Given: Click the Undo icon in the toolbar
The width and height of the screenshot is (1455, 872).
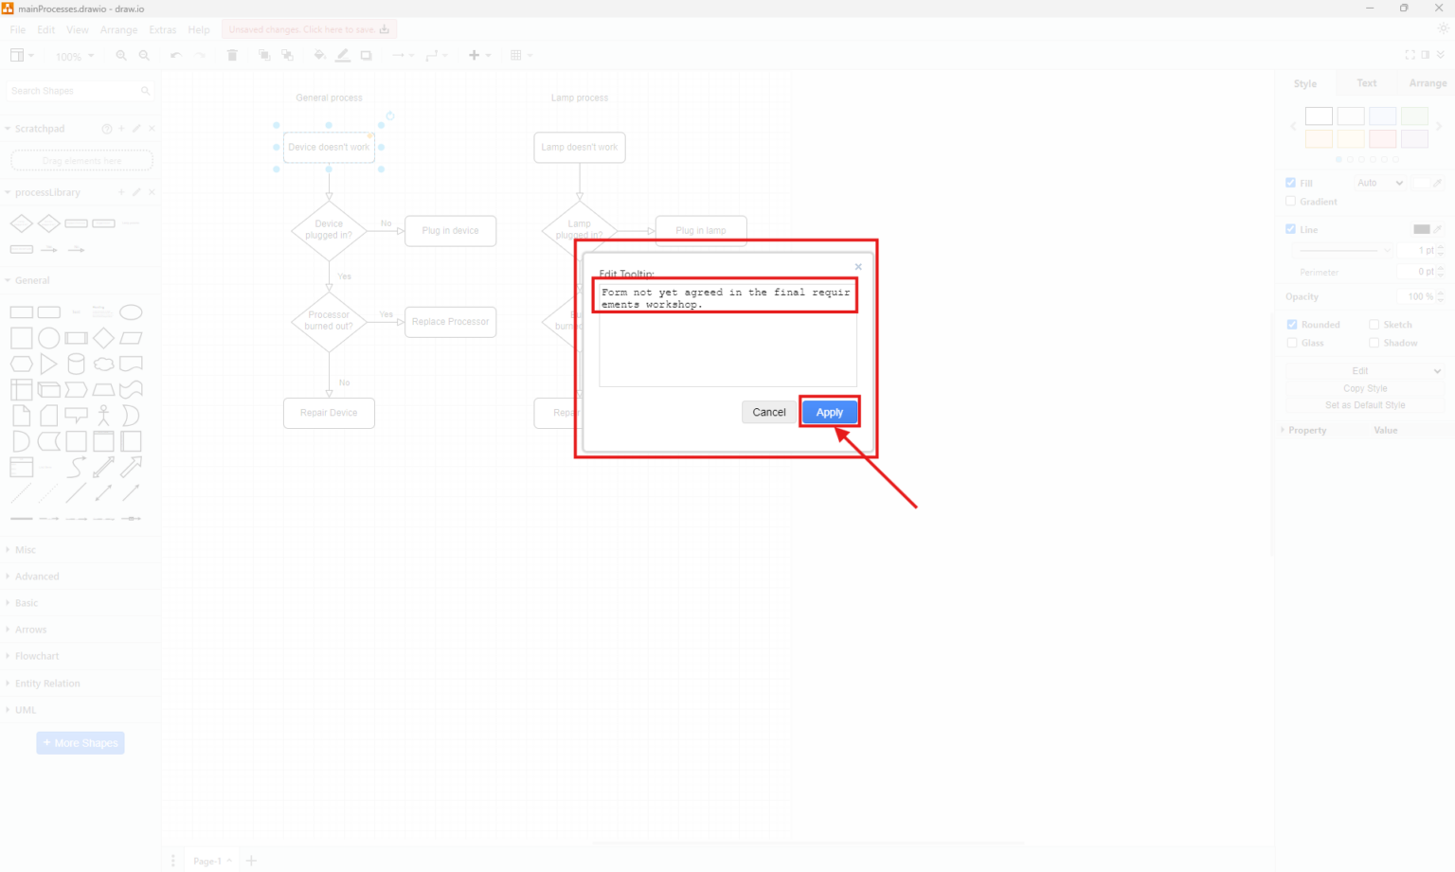Looking at the screenshot, I should 175,55.
